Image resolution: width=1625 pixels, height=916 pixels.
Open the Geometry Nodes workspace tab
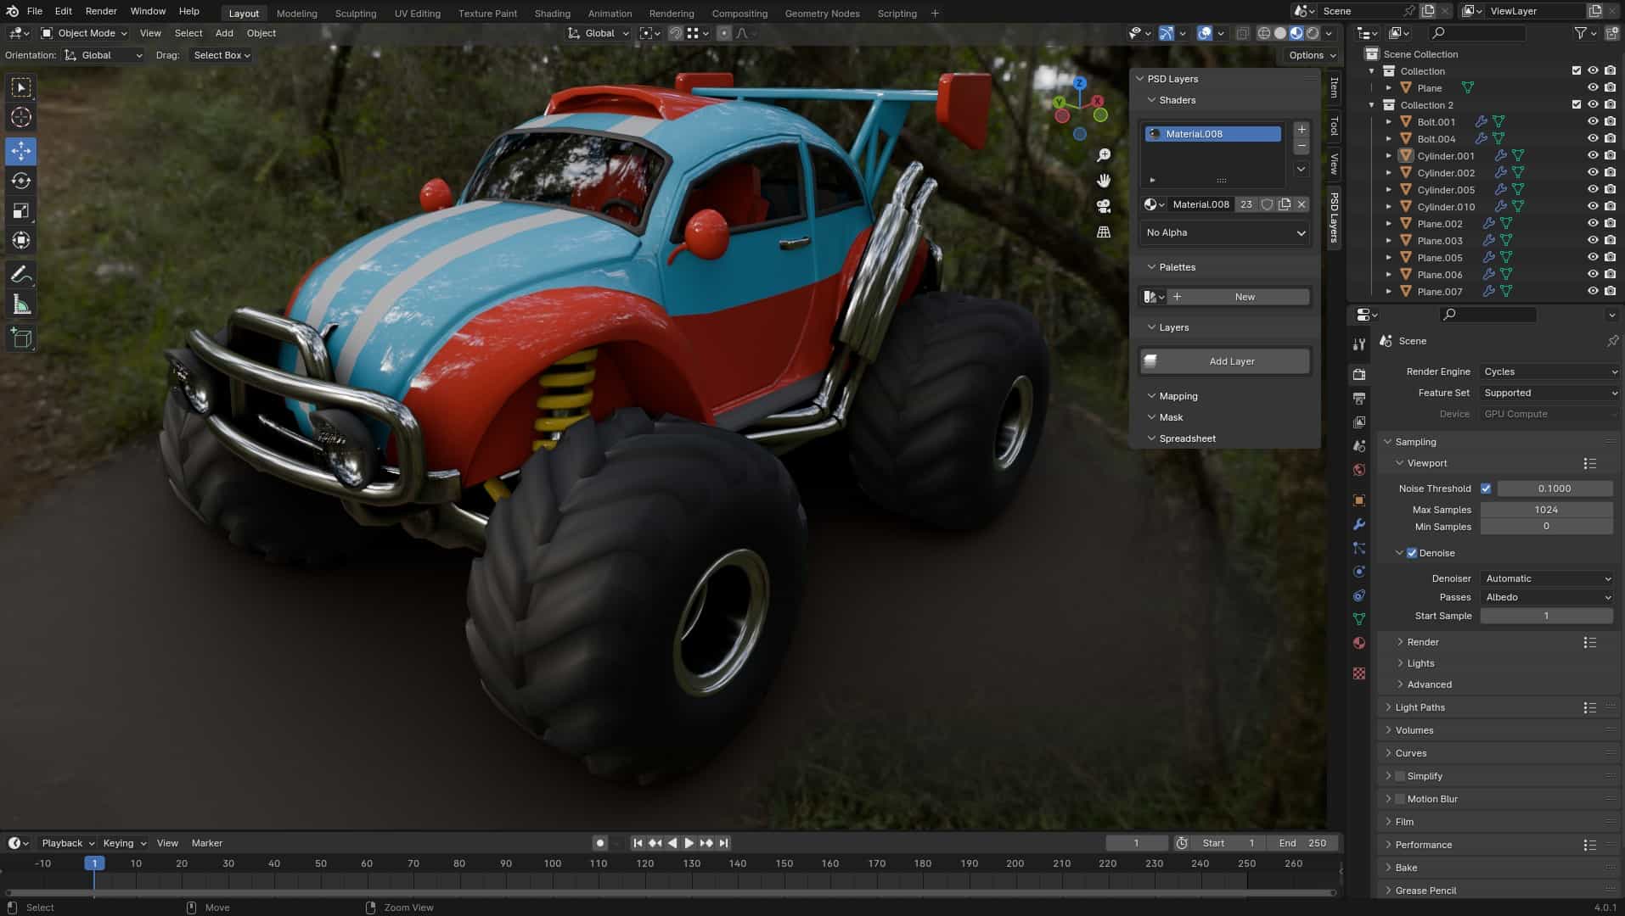click(x=822, y=13)
